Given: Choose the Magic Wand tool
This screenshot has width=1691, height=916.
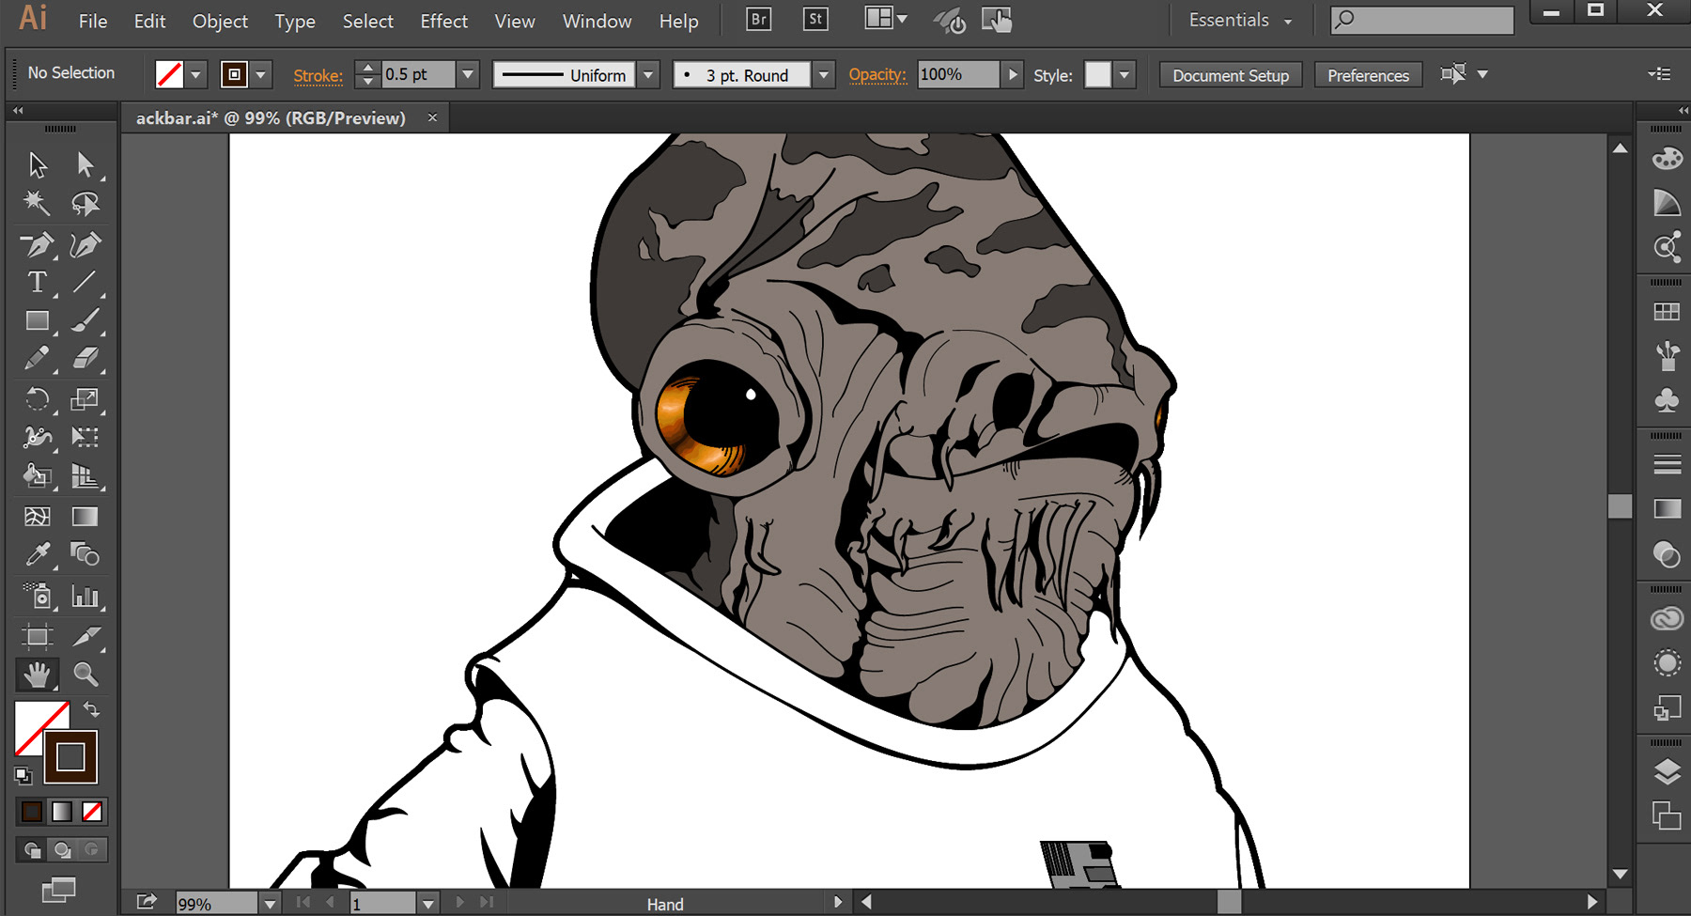Looking at the screenshot, I should pyautogui.click(x=38, y=203).
